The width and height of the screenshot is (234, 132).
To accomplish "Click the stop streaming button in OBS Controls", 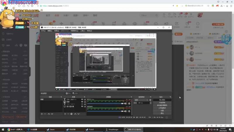I will point(162,100).
